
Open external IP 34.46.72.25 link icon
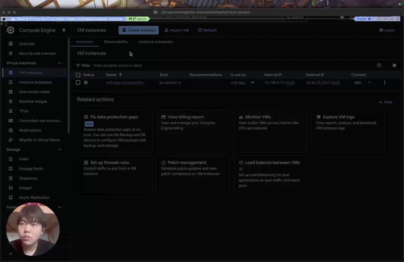coord(328,83)
